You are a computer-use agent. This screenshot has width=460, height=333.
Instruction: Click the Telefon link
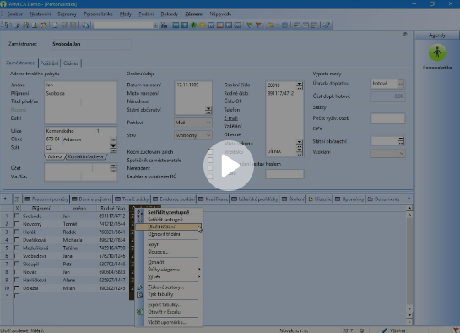click(x=232, y=110)
